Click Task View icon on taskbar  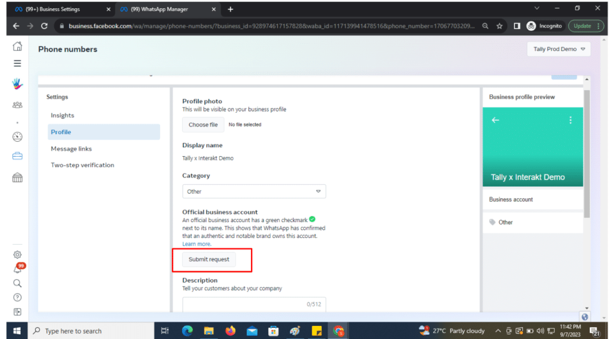[x=165, y=331]
